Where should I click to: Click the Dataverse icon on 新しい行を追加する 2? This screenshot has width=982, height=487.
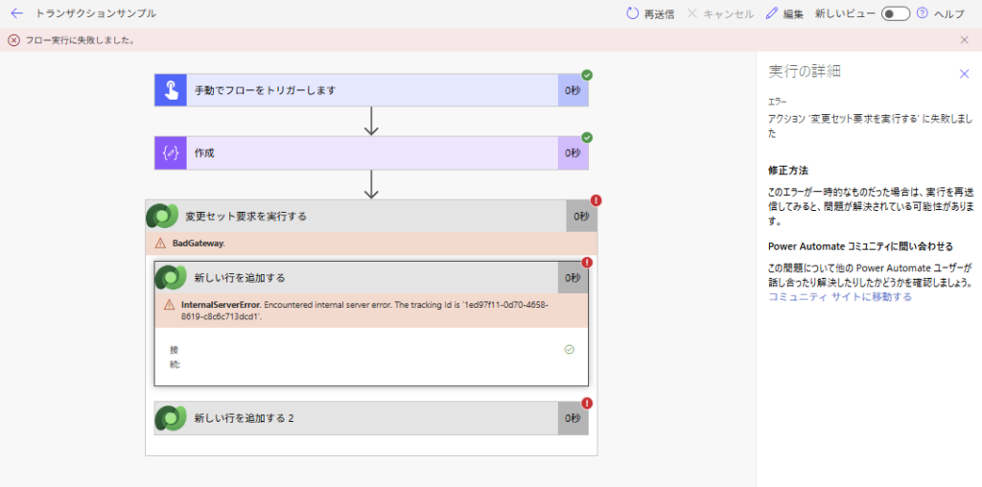tap(171, 418)
